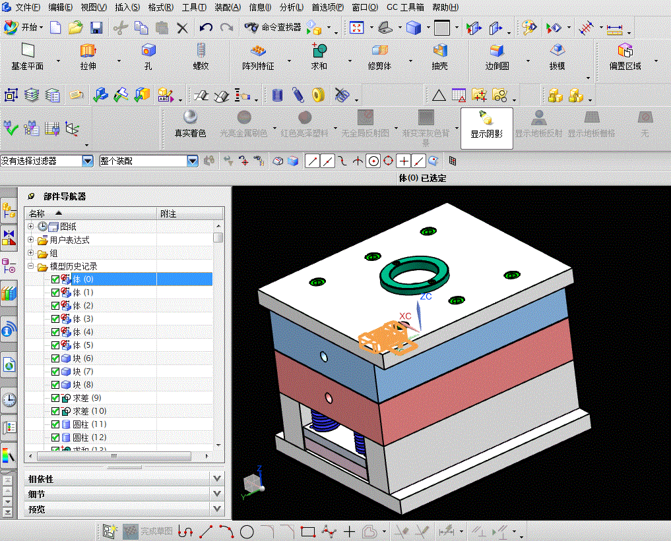Click the 拉伸 (Extrude) tool icon
This screenshot has width=671, height=541.
point(88,51)
